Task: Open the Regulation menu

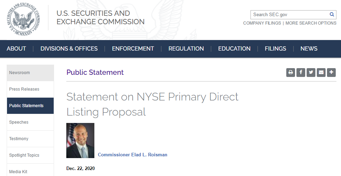Action: pos(186,49)
